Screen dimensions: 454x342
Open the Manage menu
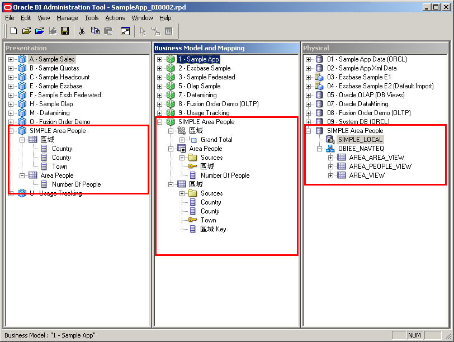[x=67, y=18]
